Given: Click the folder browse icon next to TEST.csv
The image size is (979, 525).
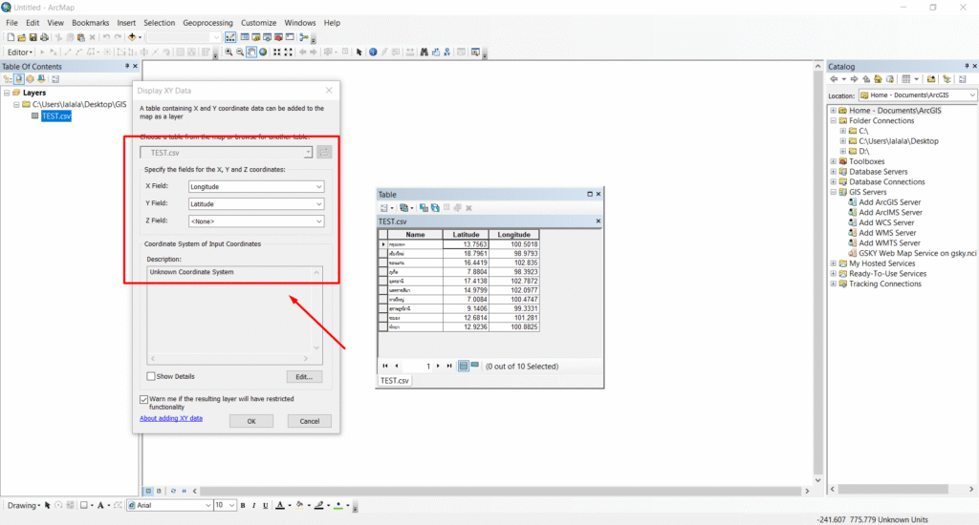Looking at the screenshot, I should 324,153.
